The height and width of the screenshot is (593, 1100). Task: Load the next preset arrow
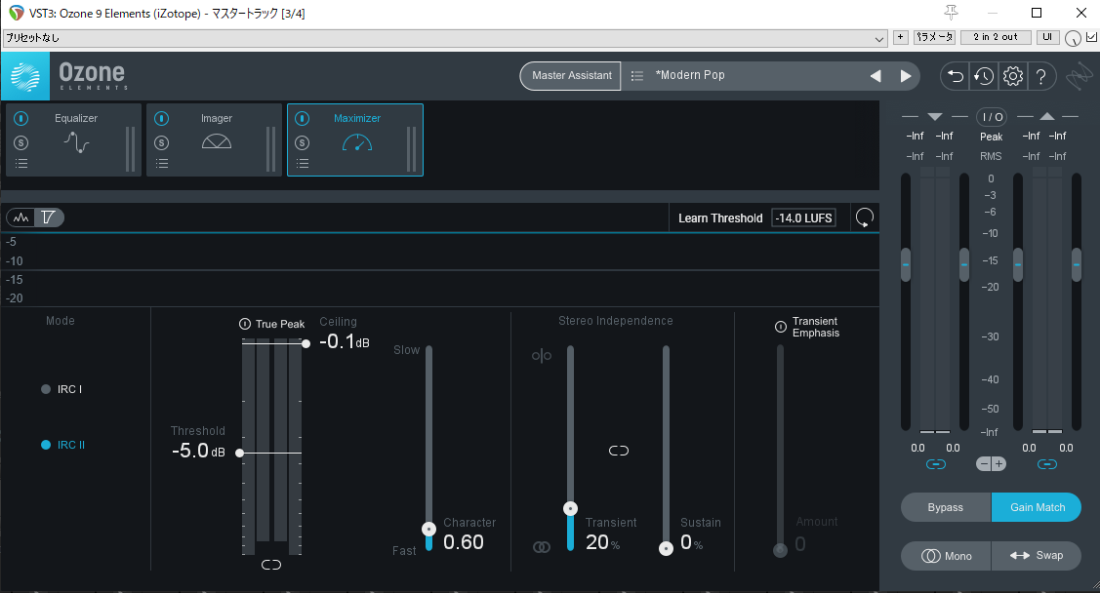pos(906,76)
